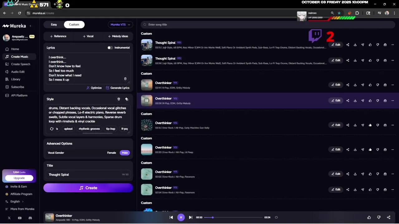Image resolution: width=399 pixels, height=224 pixels.
Task: Send the Lil Peep Overthinker track
Action: tap(363, 150)
